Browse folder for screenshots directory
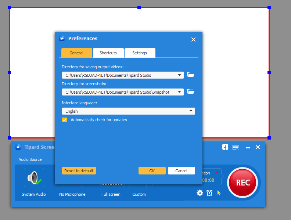 (191, 92)
